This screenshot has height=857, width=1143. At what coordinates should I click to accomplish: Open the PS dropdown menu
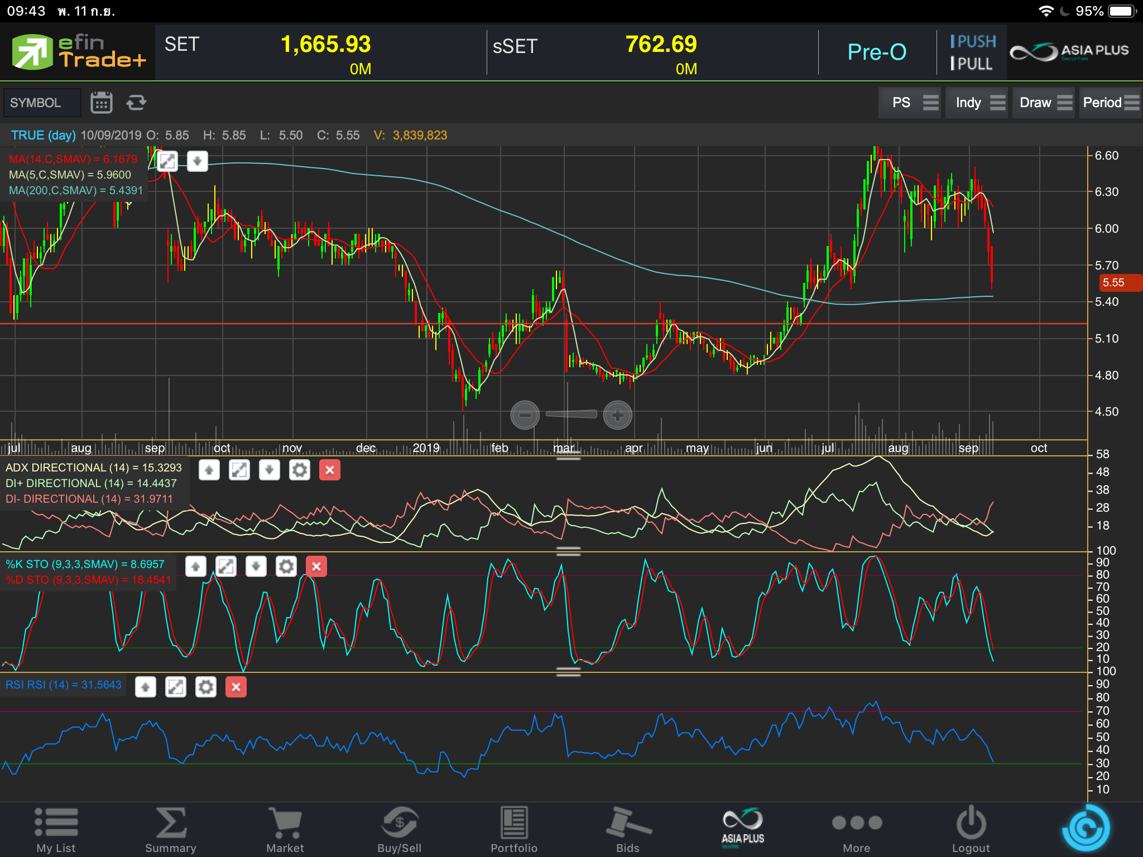(909, 103)
